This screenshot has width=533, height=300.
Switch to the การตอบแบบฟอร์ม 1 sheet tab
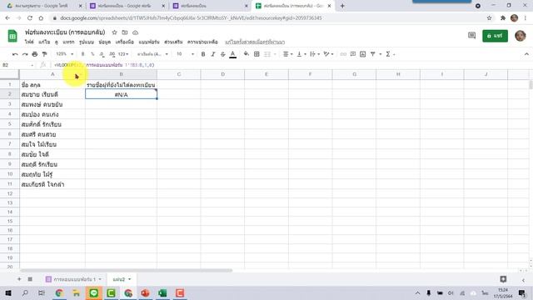74,279
